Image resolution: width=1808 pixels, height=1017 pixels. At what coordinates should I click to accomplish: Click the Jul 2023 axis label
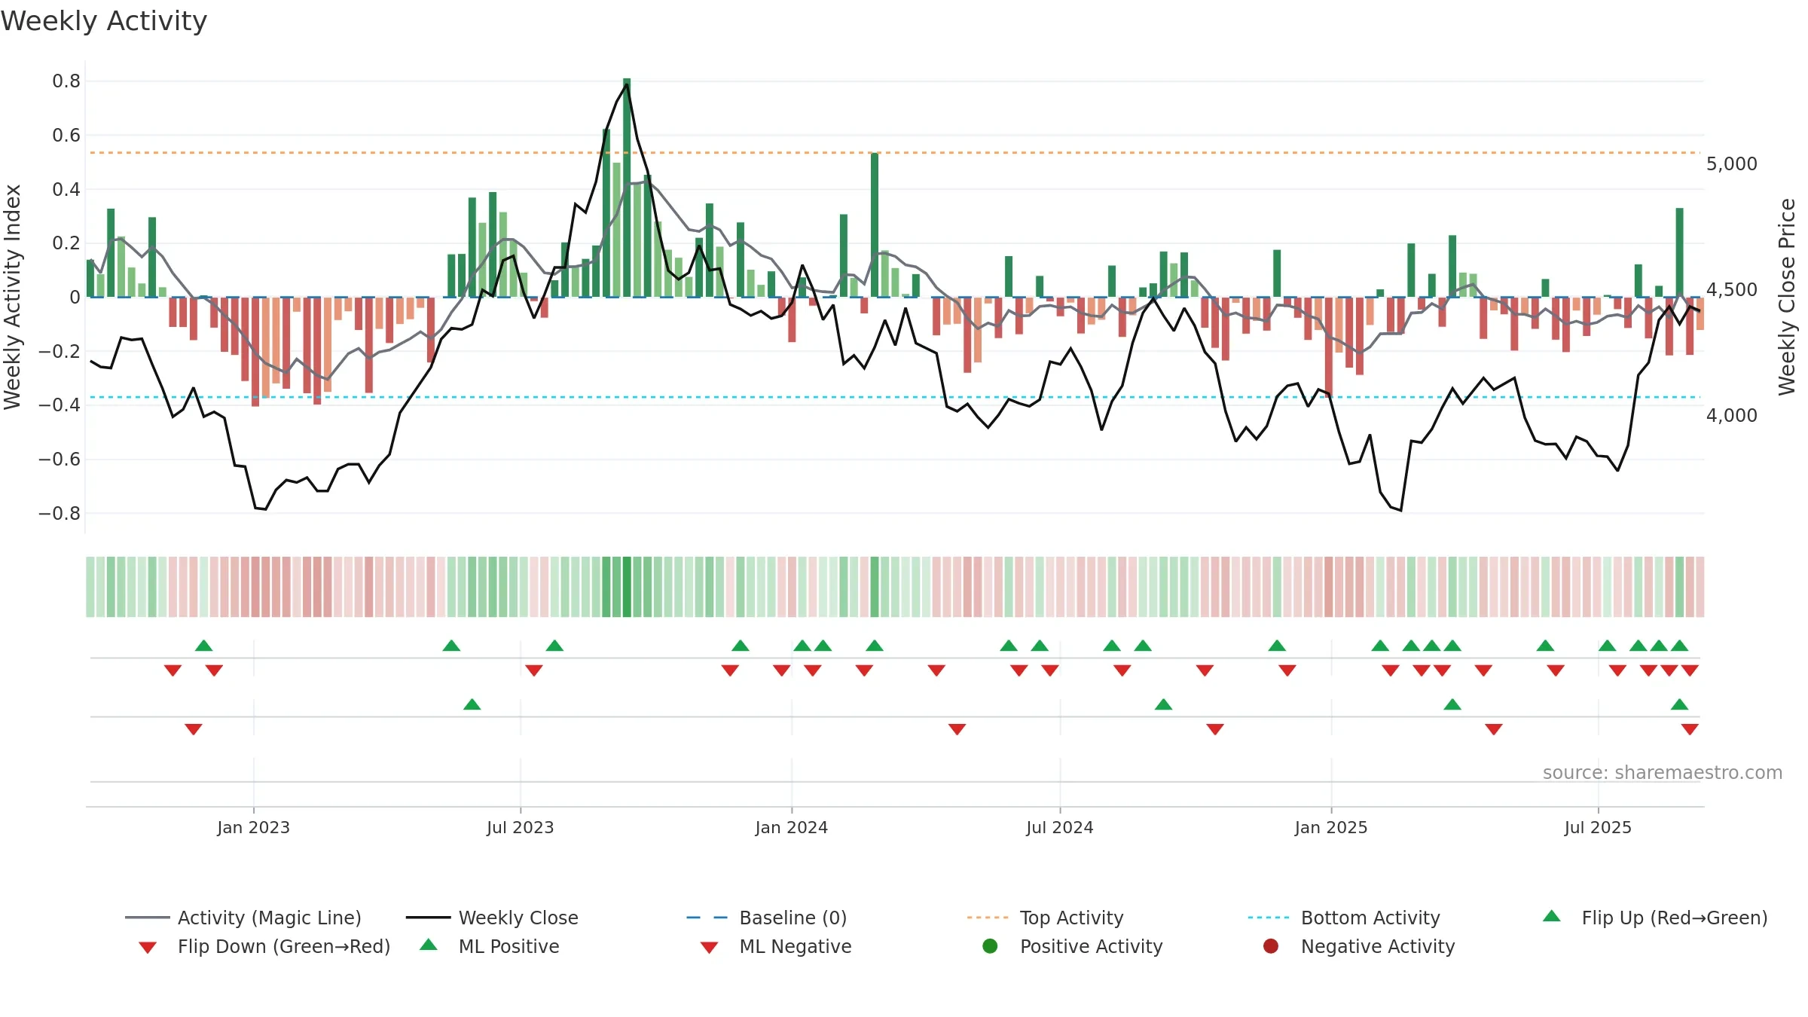520,827
